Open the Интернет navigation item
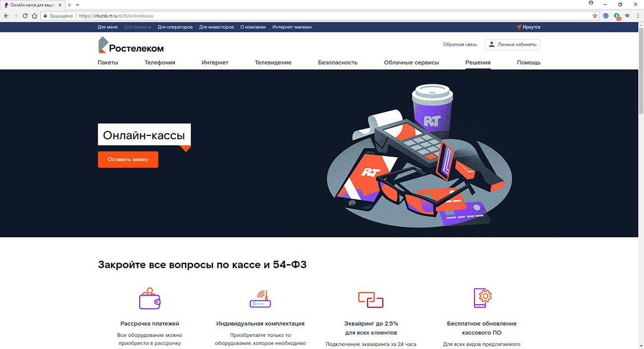The image size is (644, 349). (x=215, y=62)
